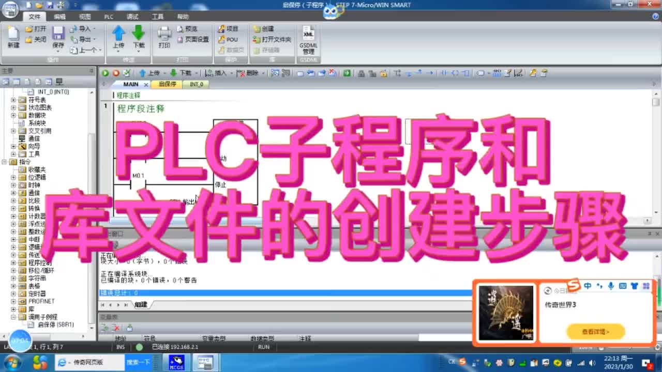Screen dimensions: 662x372
Task: Open the PLC ribbon tab
Action: pyautogui.click(x=109, y=17)
